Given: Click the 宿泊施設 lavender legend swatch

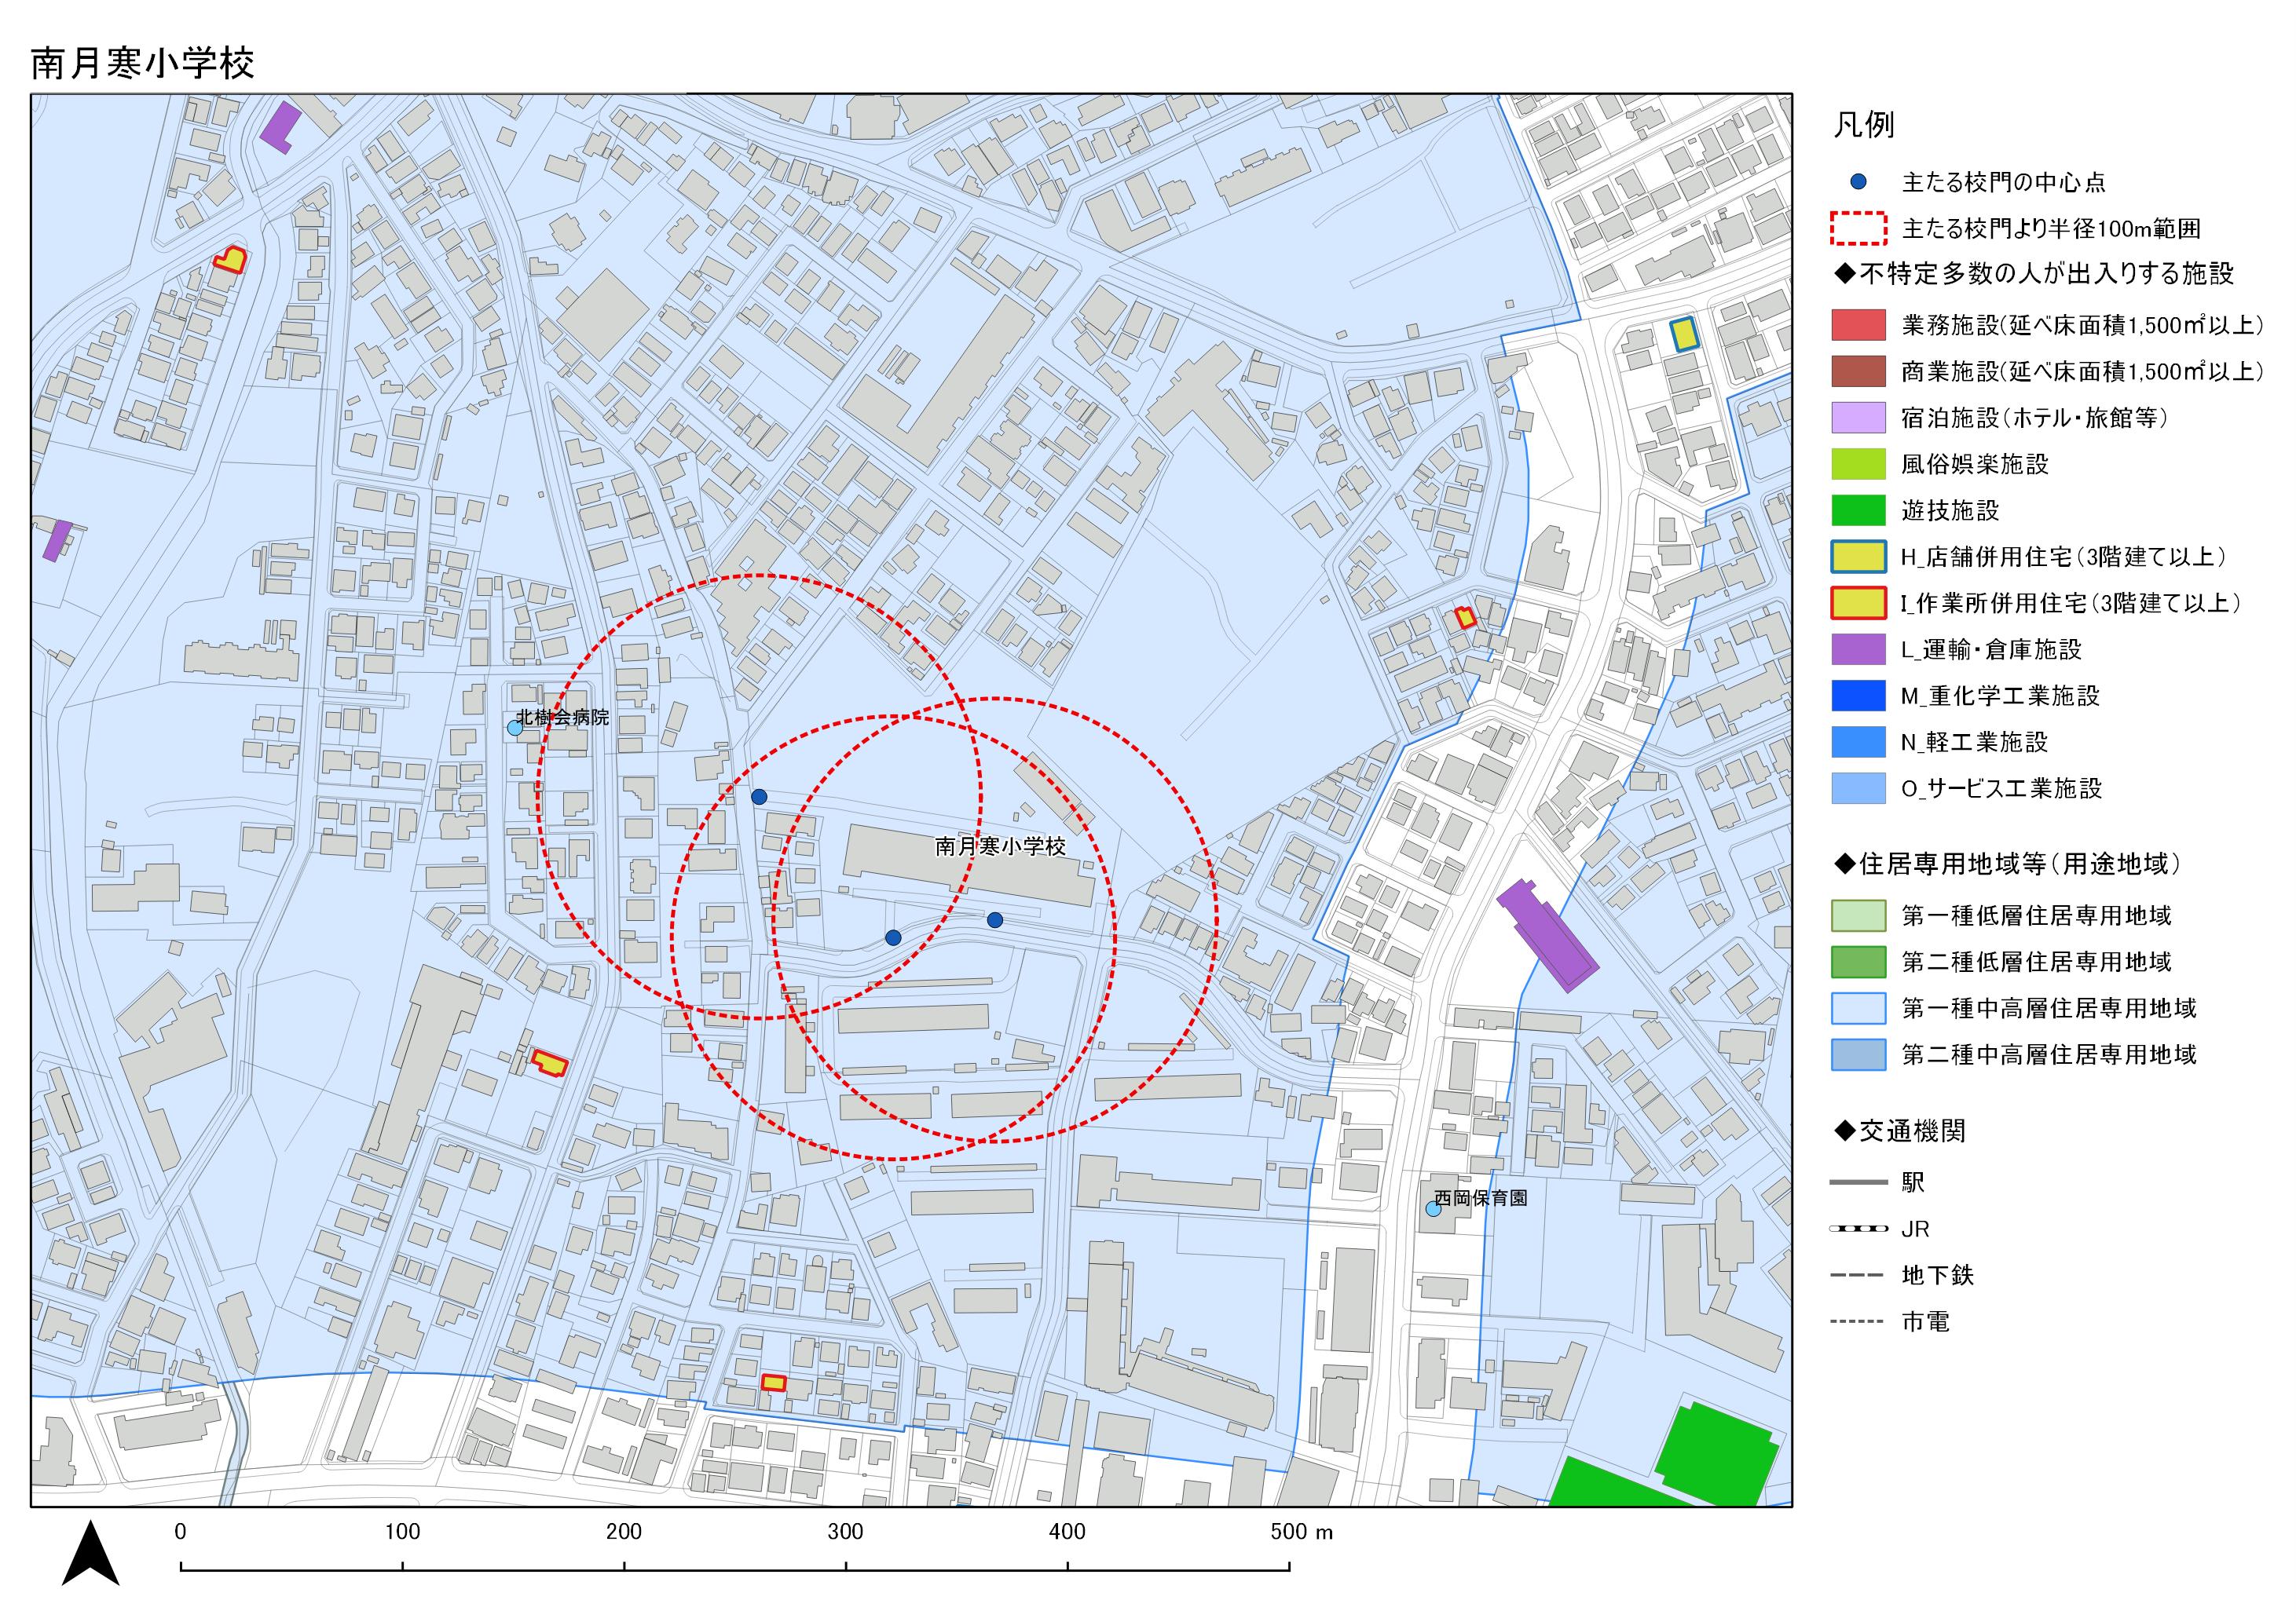Looking at the screenshot, I should [1858, 418].
